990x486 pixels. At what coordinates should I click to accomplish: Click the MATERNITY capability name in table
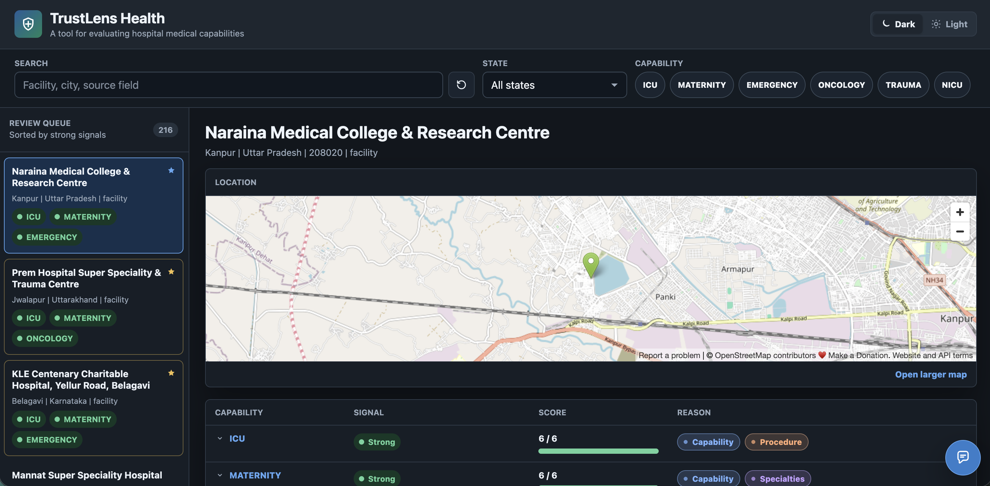pos(255,475)
